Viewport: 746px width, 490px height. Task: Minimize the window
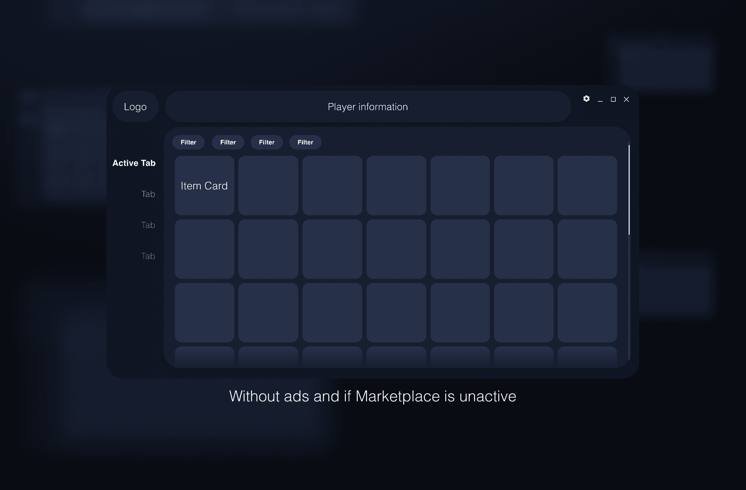pyautogui.click(x=600, y=101)
